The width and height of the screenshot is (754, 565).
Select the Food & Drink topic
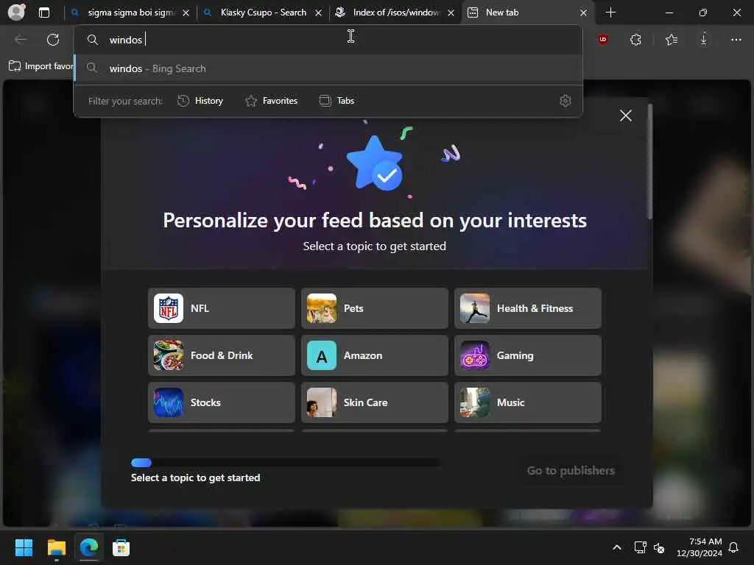[222, 355]
